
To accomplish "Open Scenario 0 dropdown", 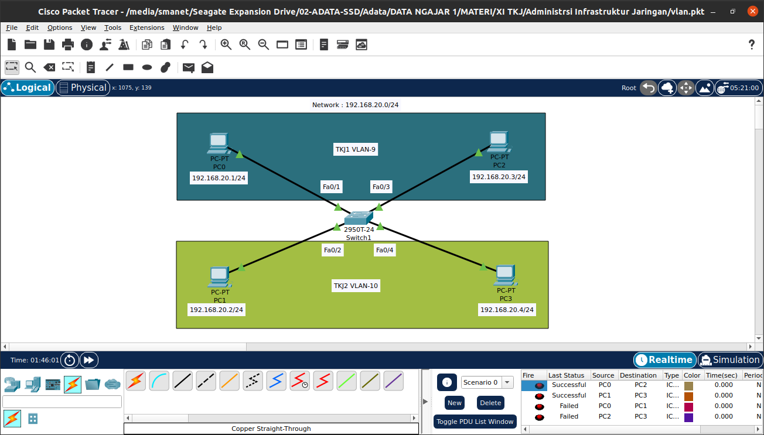I will point(487,382).
